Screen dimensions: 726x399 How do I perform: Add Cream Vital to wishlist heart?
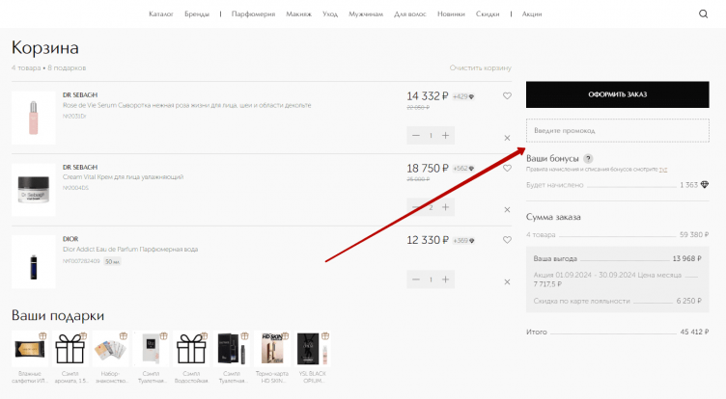coord(507,168)
